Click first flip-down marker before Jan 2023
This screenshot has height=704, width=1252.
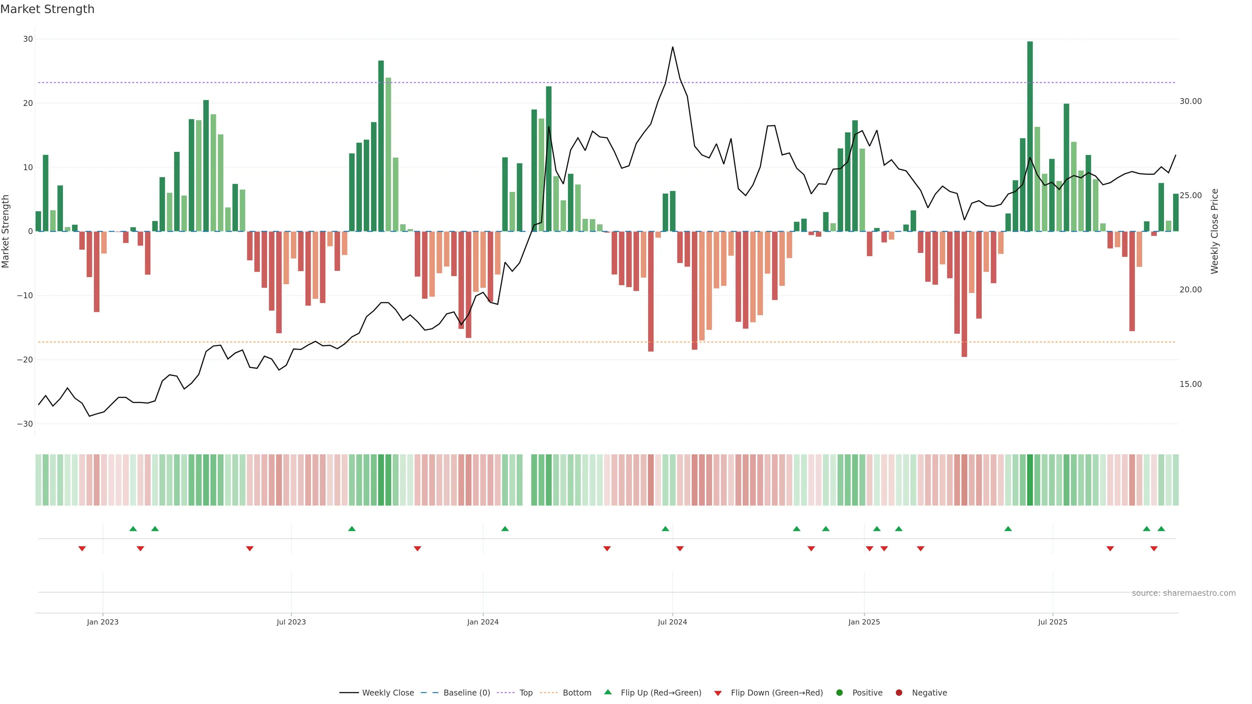(x=82, y=549)
